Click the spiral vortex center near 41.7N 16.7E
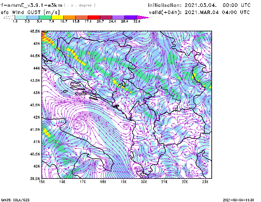 pyautogui.click(x=77, y=125)
